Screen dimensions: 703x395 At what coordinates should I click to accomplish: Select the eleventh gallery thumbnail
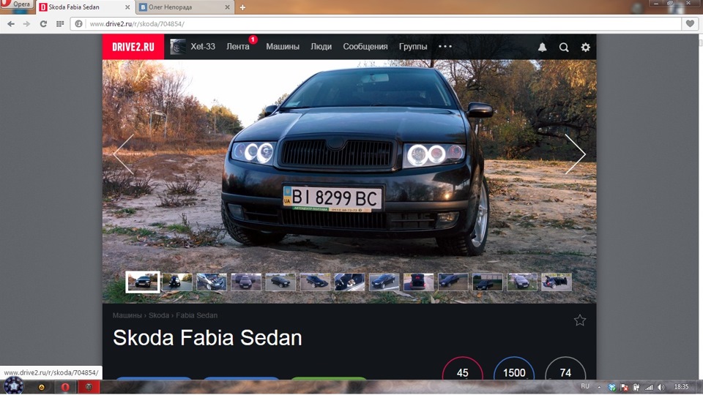pyautogui.click(x=488, y=282)
